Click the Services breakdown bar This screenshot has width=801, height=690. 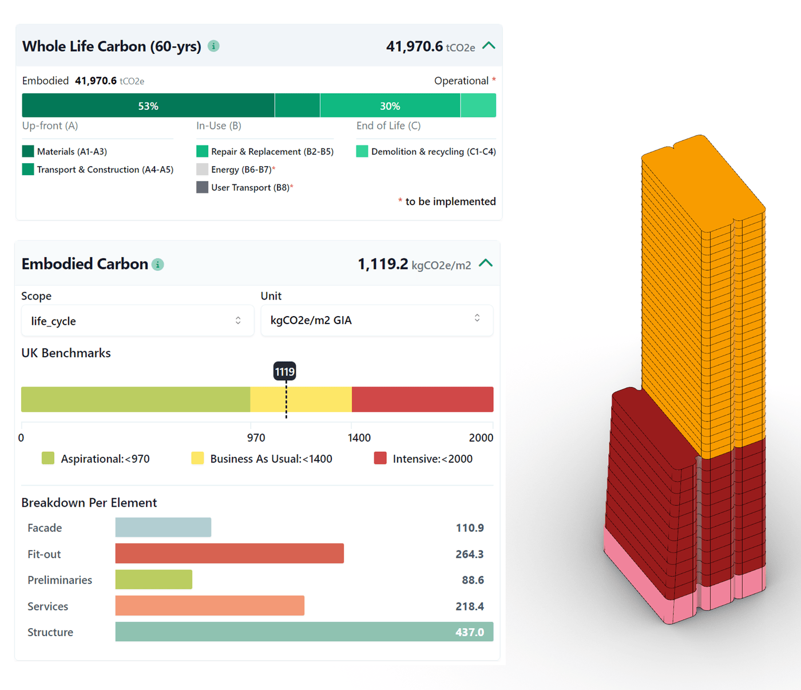point(210,606)
